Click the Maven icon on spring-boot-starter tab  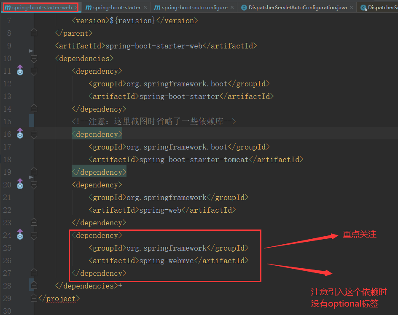tap(88, 7)
